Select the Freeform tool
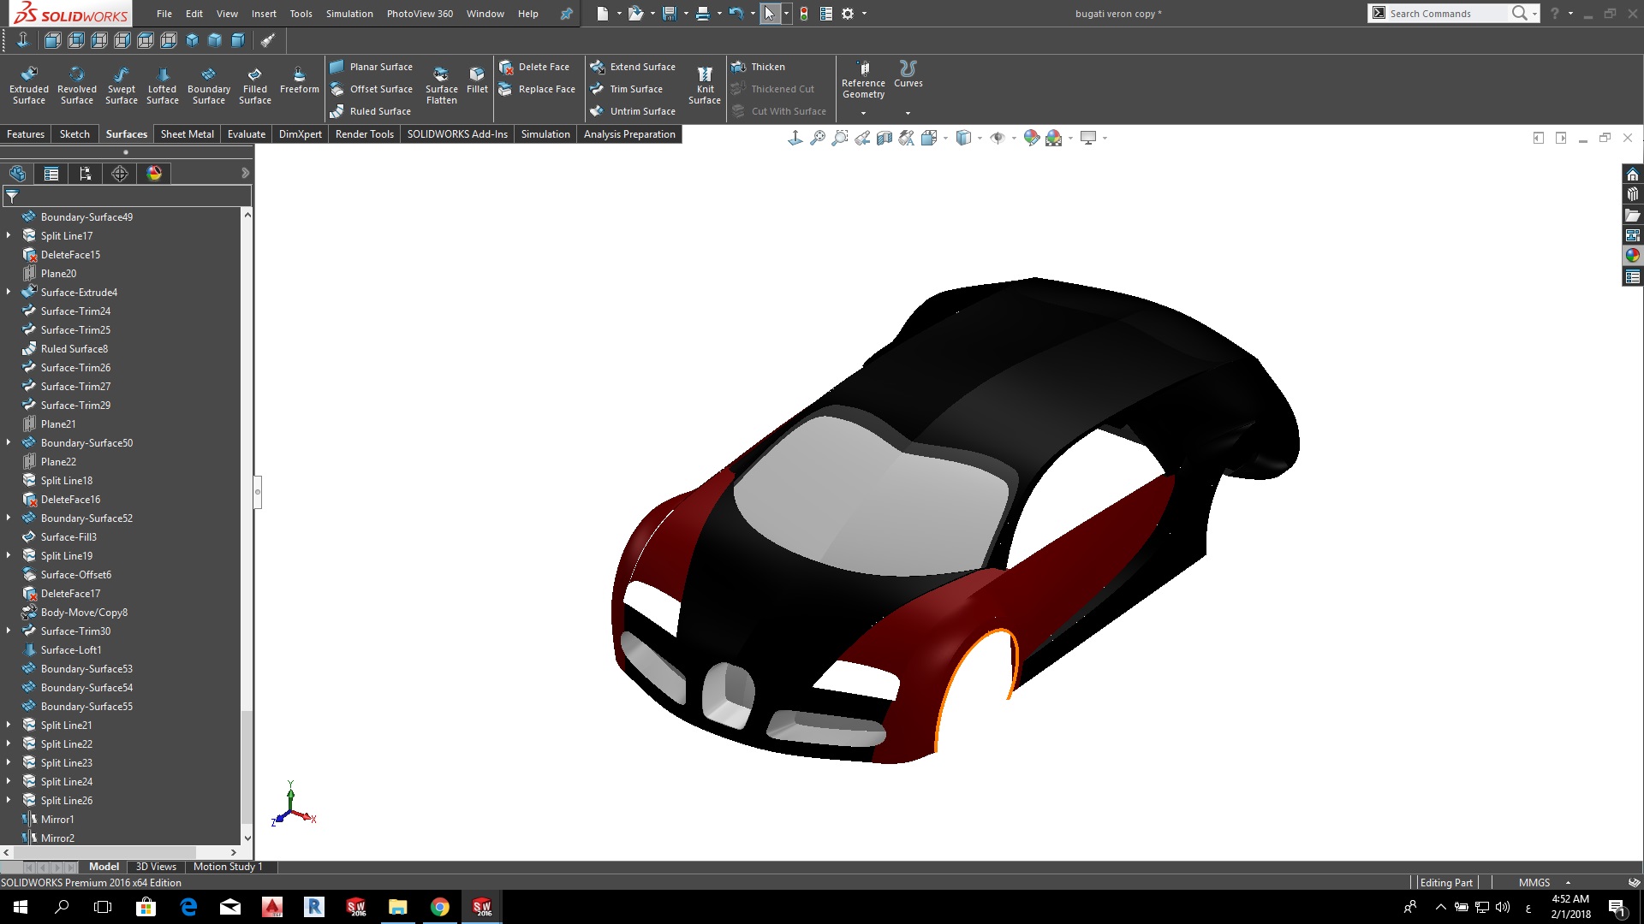The width and height of the screenshot is (1644, 924). pos(299,80)
